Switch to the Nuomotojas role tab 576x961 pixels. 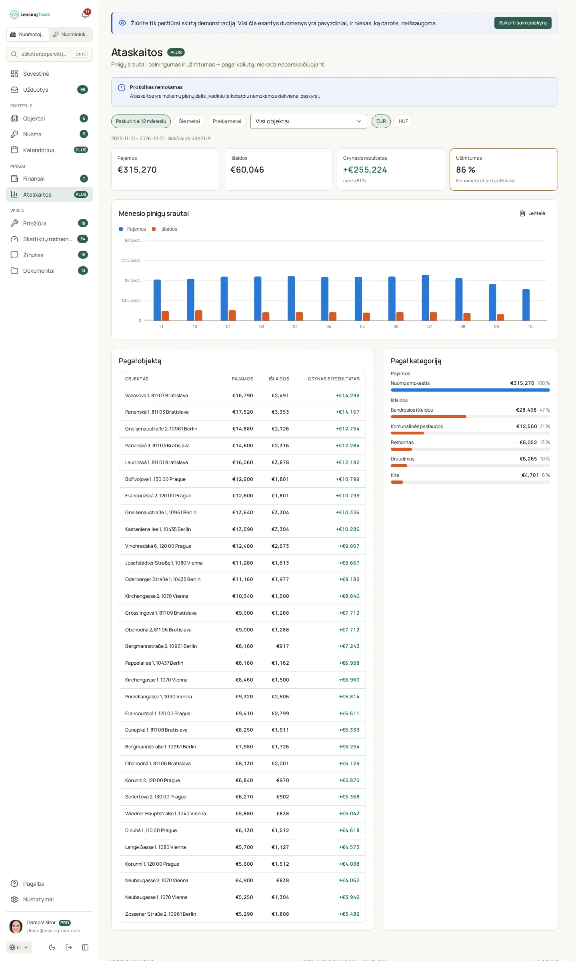(28, 34)
